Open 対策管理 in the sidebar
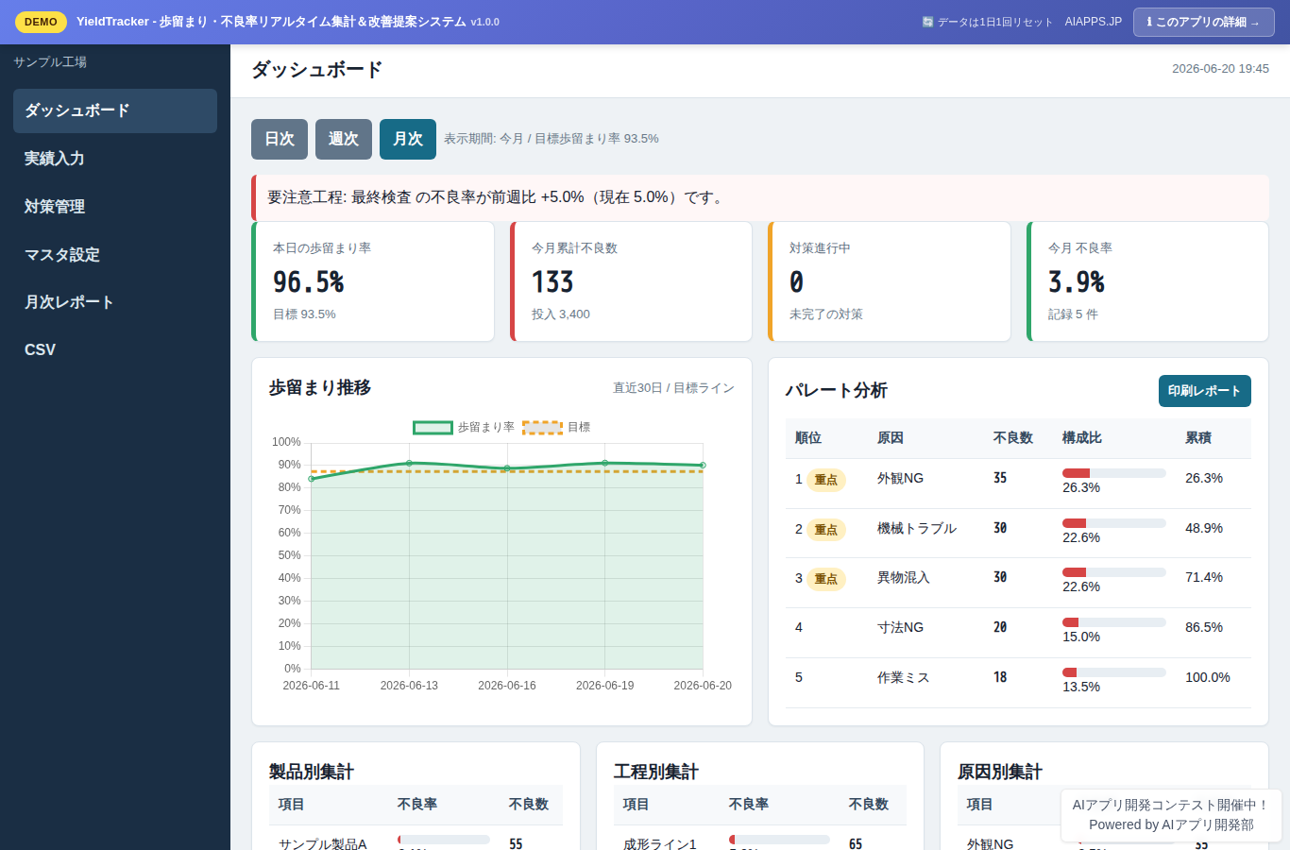1290x850 pixels. tap(115, 207)
